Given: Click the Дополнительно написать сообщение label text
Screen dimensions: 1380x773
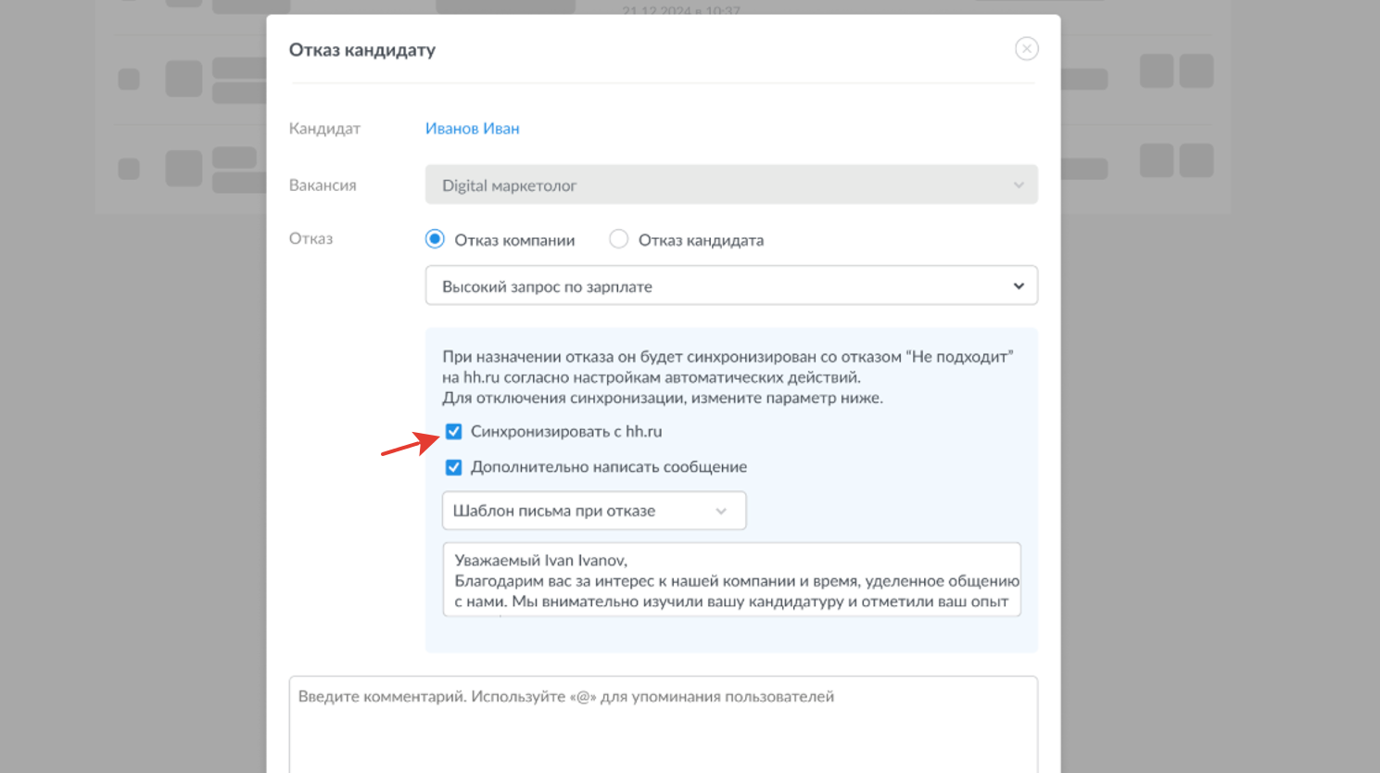Looking at the screenshot, I should pos(609,467).
